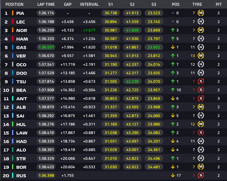
Task: Click PIA's medium tyre icon
Action: tap(201, 13)
